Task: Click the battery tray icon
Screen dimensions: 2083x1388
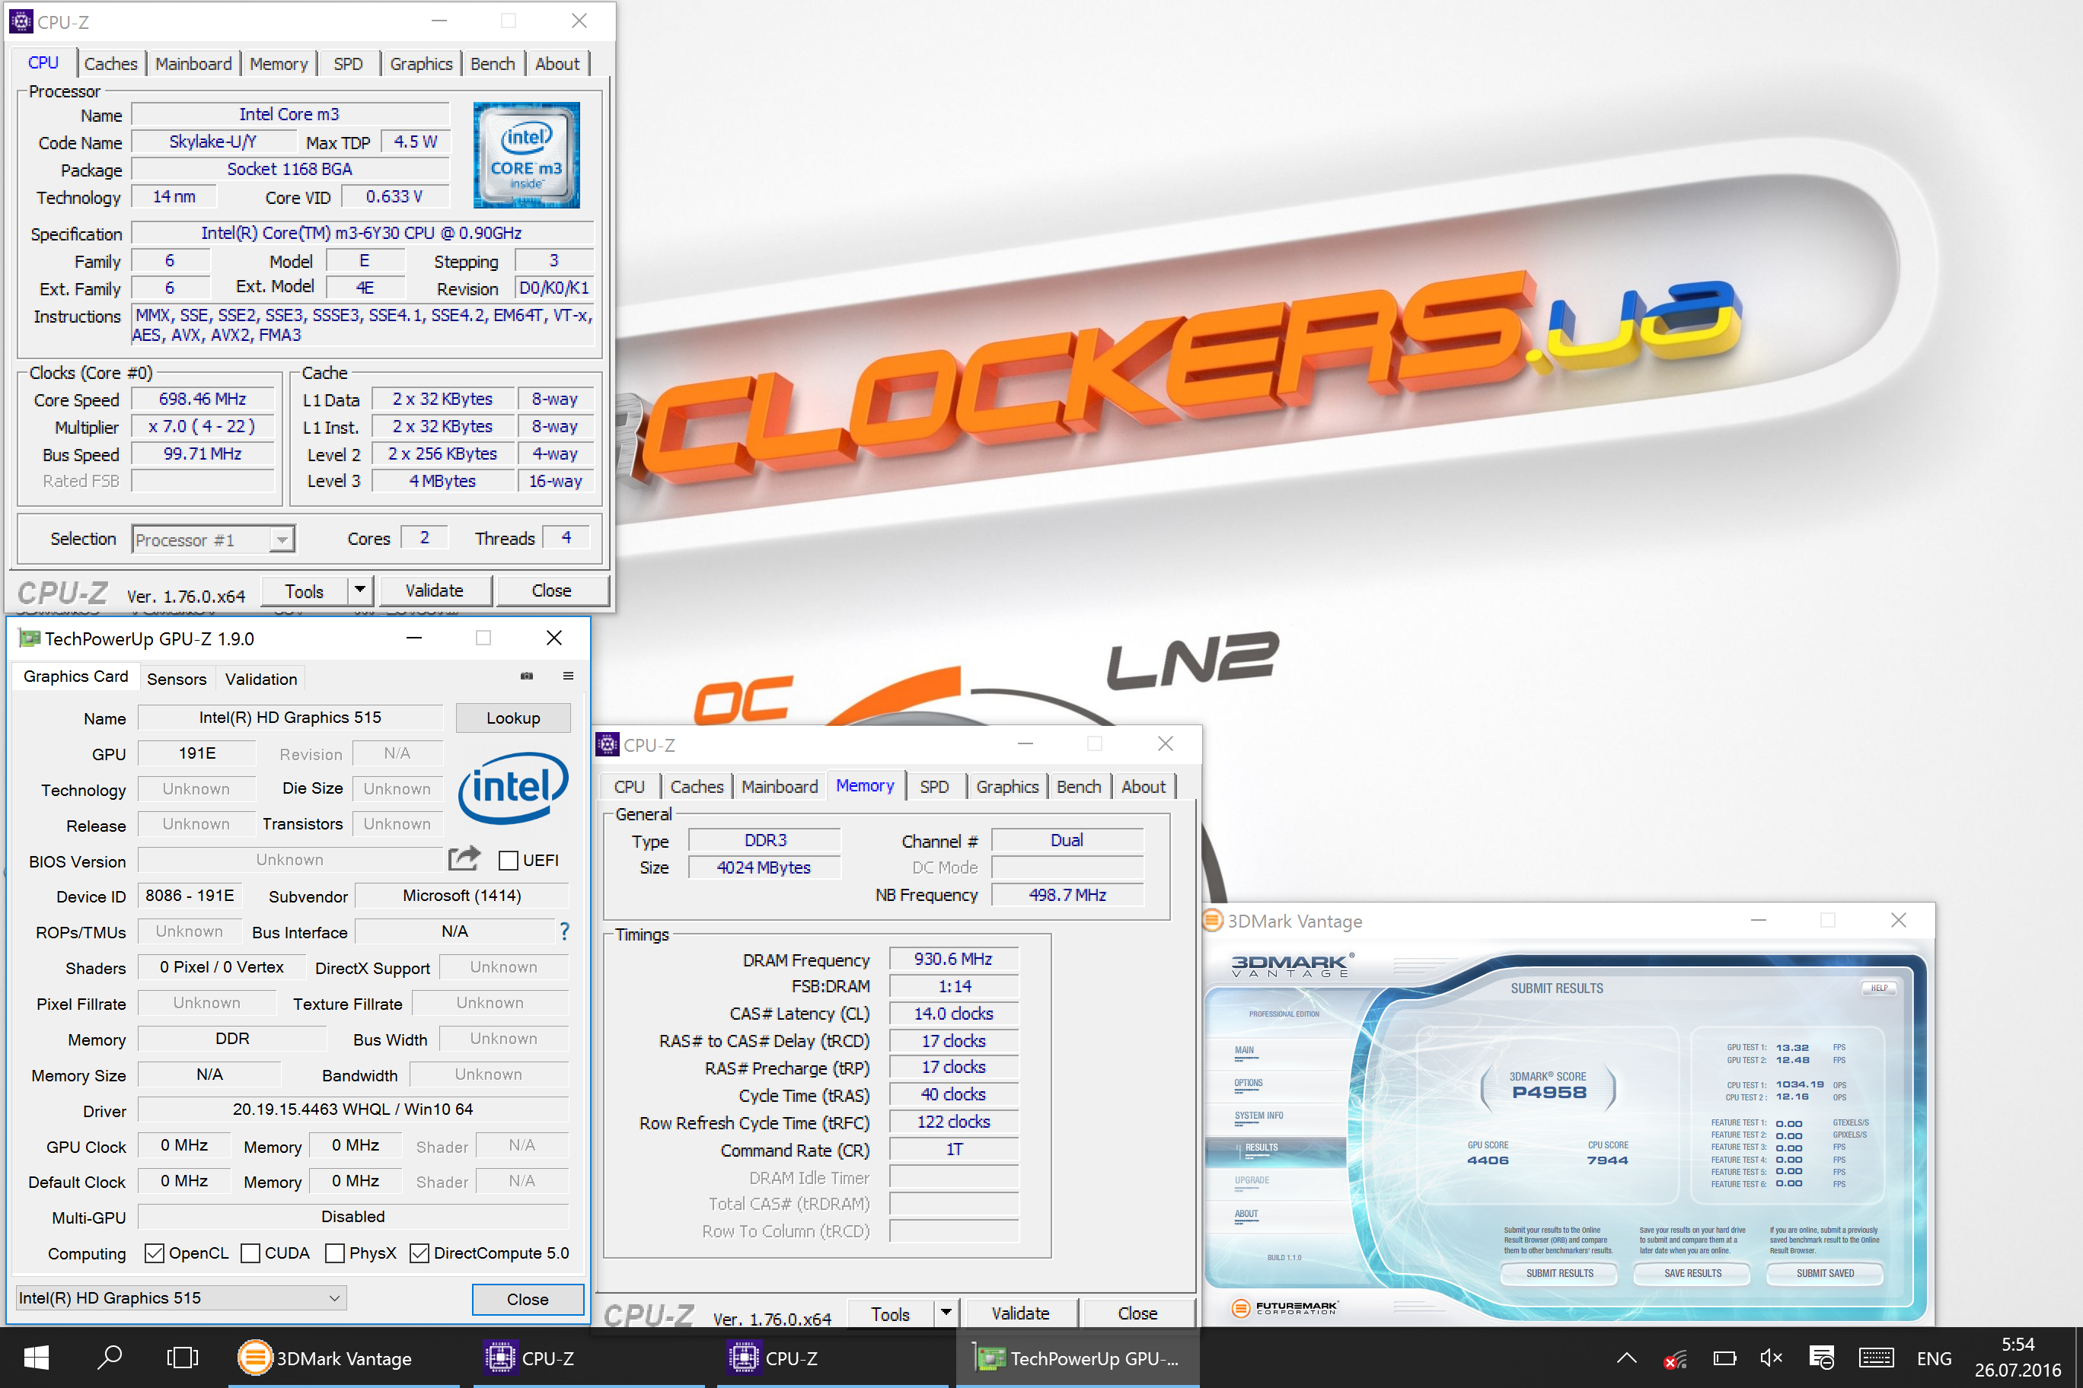Action: [1724, 1358]
